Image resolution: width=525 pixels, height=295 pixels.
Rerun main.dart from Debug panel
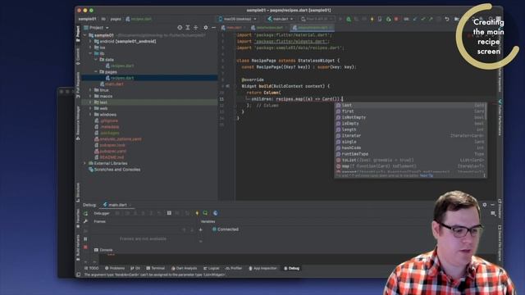pos(85,213)
